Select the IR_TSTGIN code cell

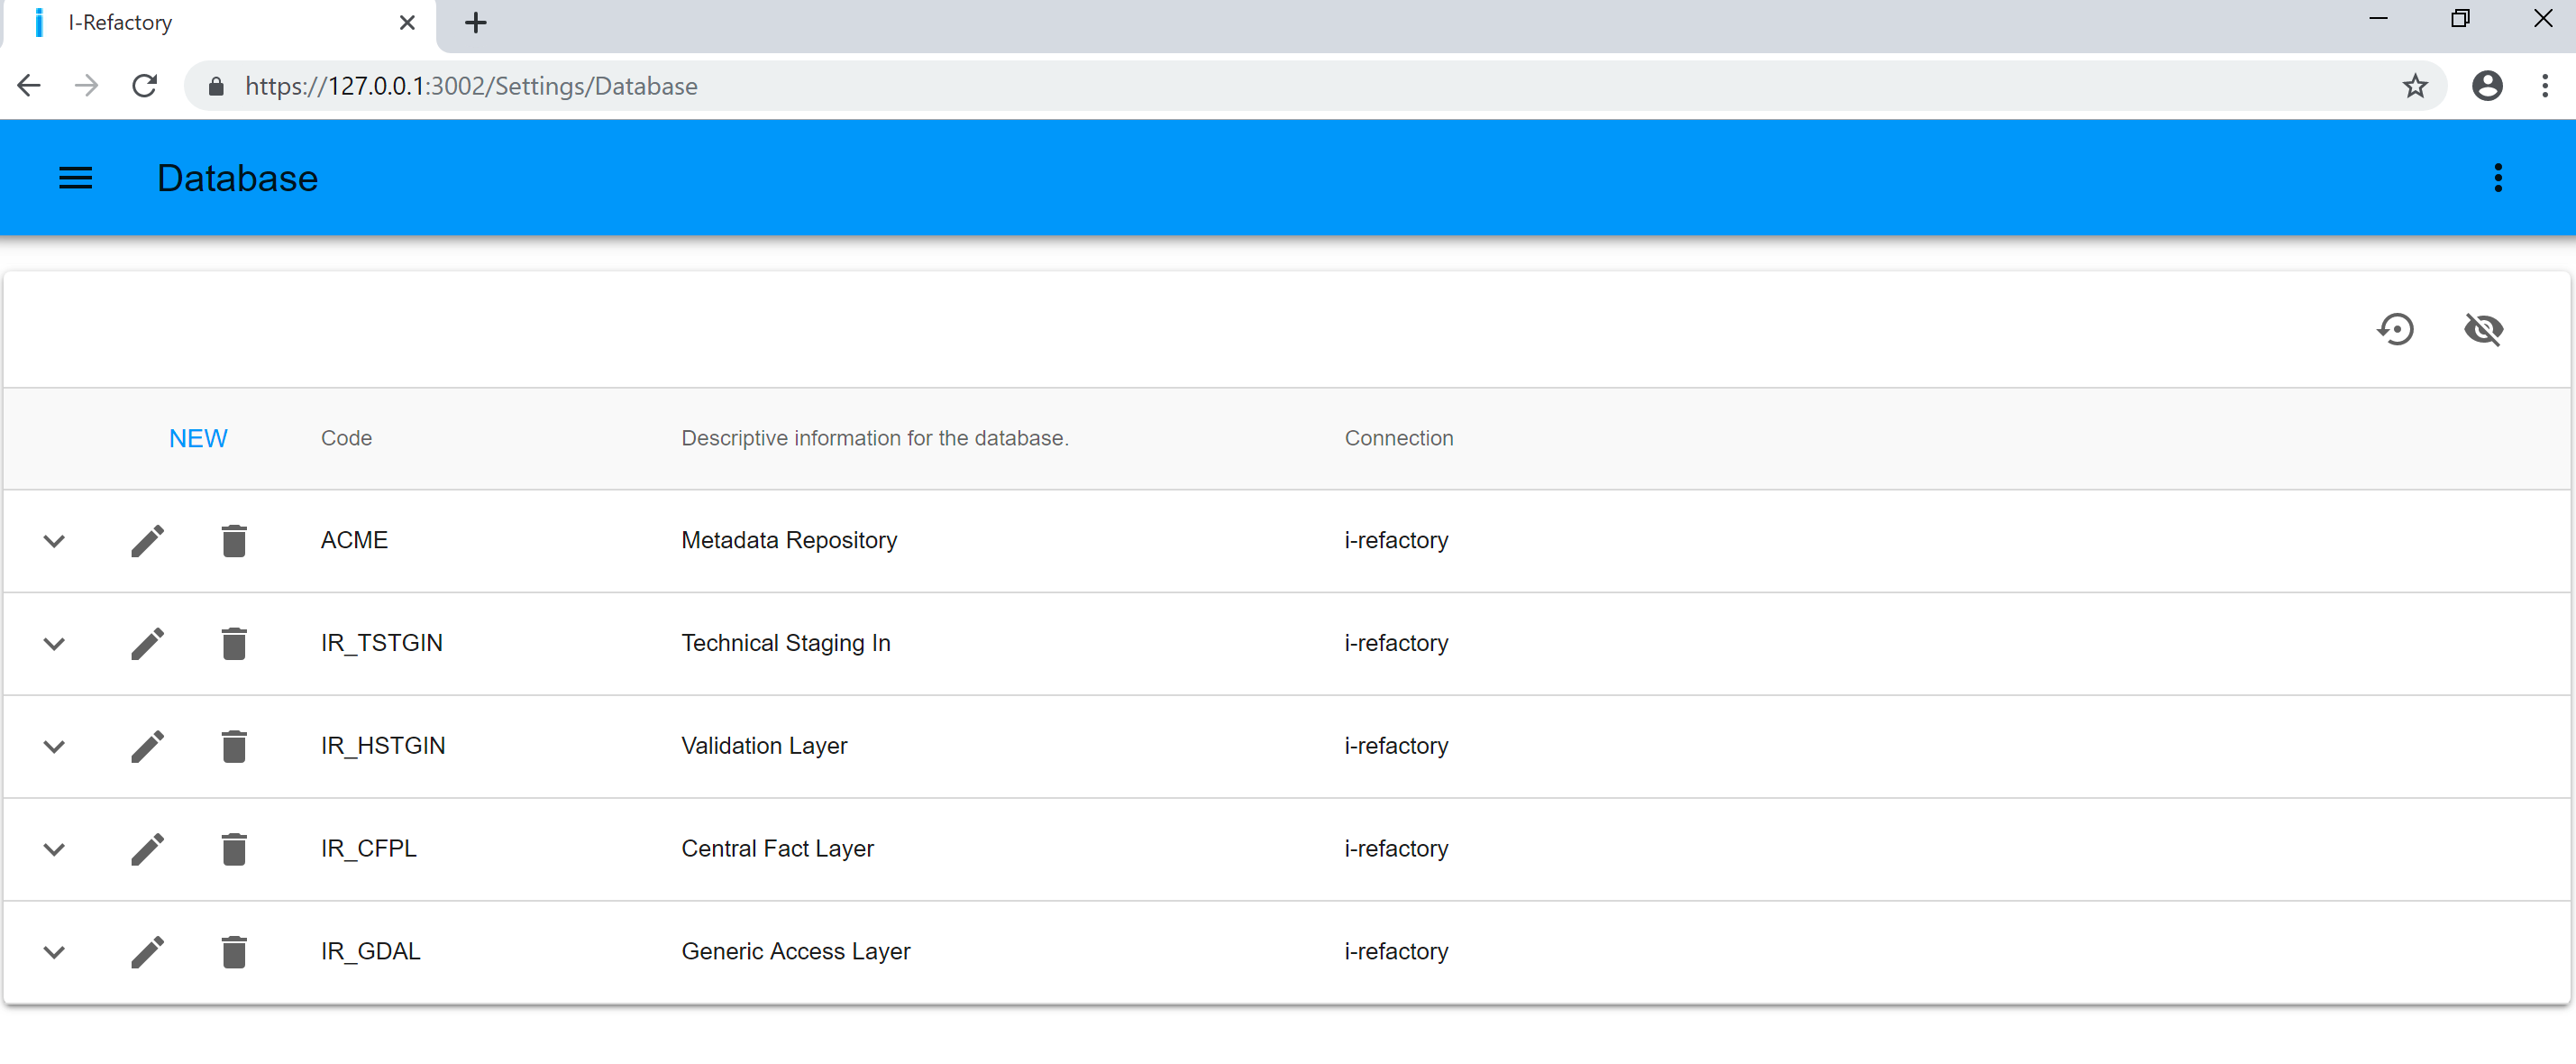pyautogui.click(x=381, y=643)
